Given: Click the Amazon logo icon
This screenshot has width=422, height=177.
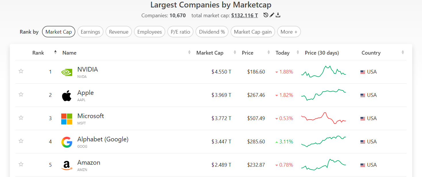Looking at the screenshot, I should [67, 165].
